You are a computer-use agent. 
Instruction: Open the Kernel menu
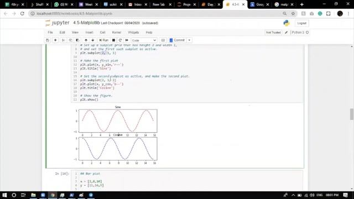pyautogui.click(x=117, y=33)
